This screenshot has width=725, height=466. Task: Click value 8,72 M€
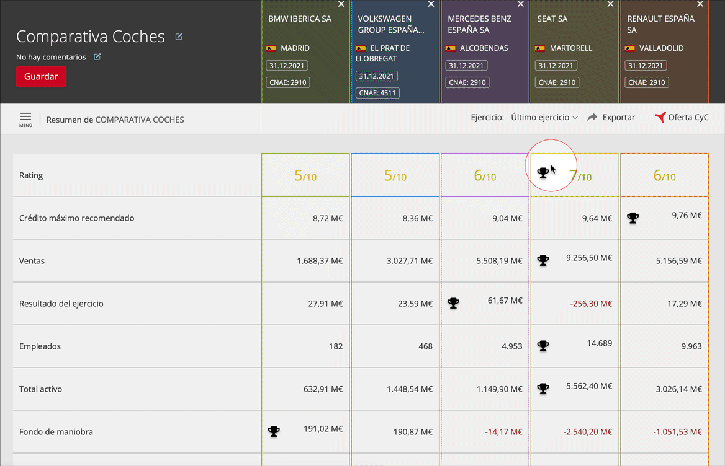coord(328,218)
